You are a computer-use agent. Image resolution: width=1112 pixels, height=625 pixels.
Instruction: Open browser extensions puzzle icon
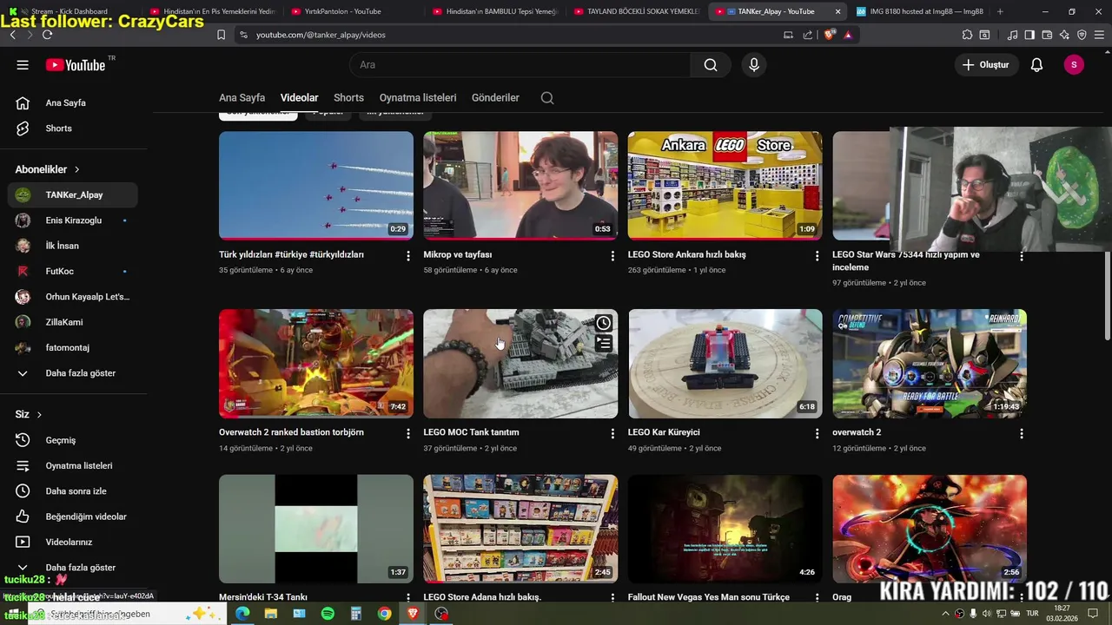click(967, 35)
